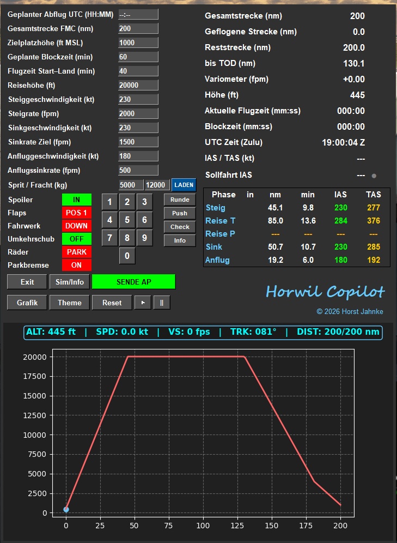Open the Sim/Info button
The image size is (397, 543).
point(70,282)
